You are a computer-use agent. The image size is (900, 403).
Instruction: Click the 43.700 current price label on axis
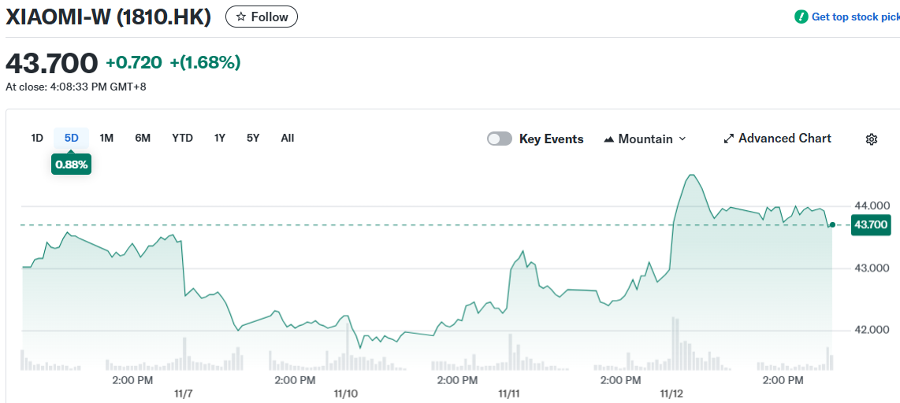click(x=871, y=225)
